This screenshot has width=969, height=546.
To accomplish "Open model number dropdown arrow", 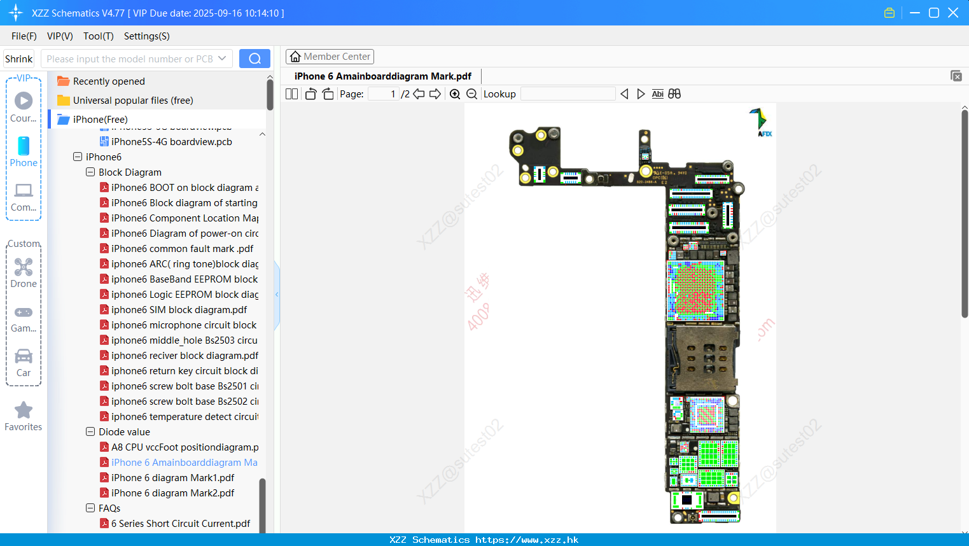I will pos(222,59).
